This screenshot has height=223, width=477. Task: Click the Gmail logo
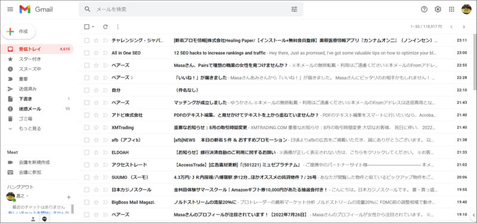36,9
